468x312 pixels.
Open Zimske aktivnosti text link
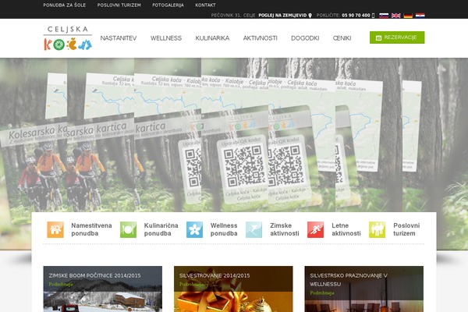coord(285,229)
